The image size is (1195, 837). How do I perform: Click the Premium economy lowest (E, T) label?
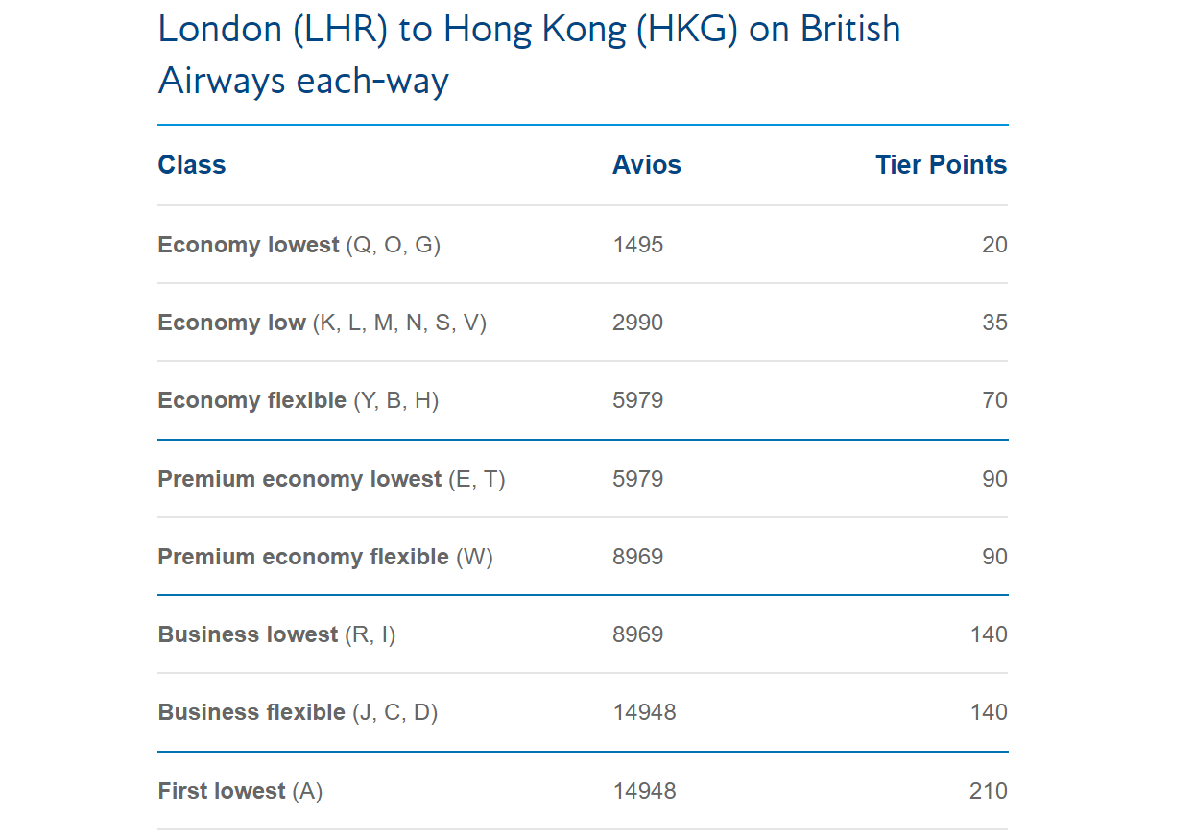[331, 479]
